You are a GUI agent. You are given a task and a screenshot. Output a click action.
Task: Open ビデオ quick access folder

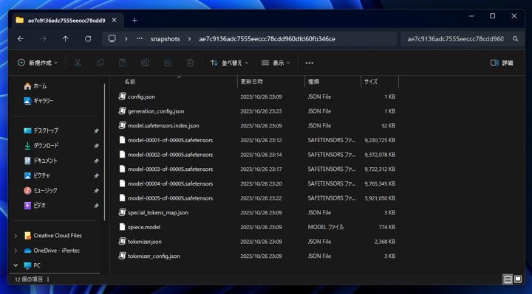click(x=35, y=206)
